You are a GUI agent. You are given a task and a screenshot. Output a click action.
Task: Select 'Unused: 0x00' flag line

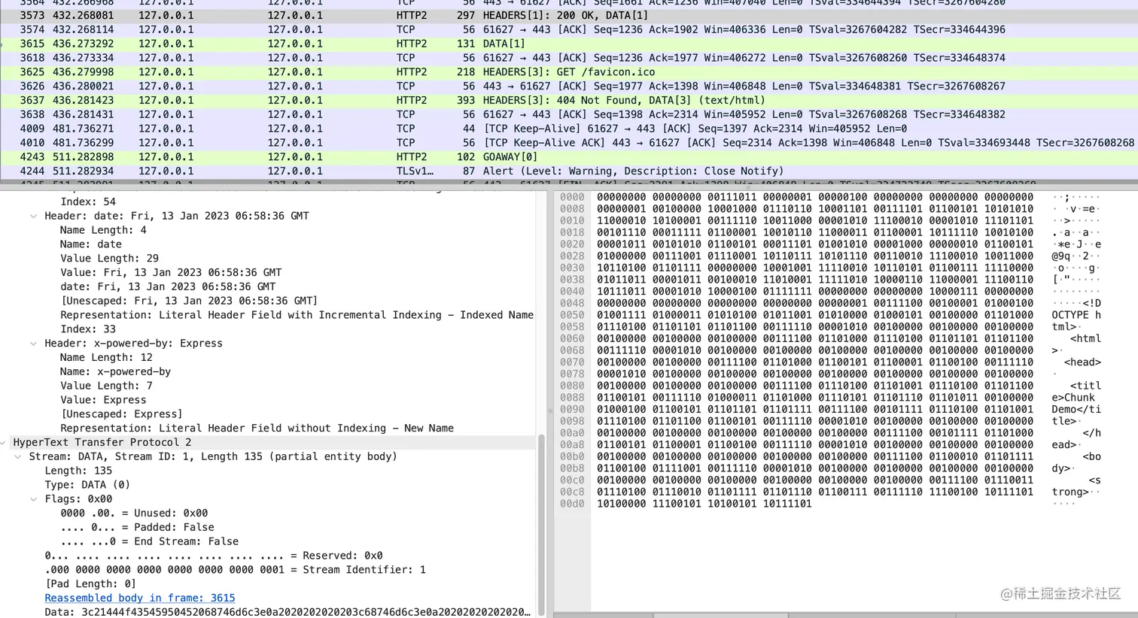(134, 513)
